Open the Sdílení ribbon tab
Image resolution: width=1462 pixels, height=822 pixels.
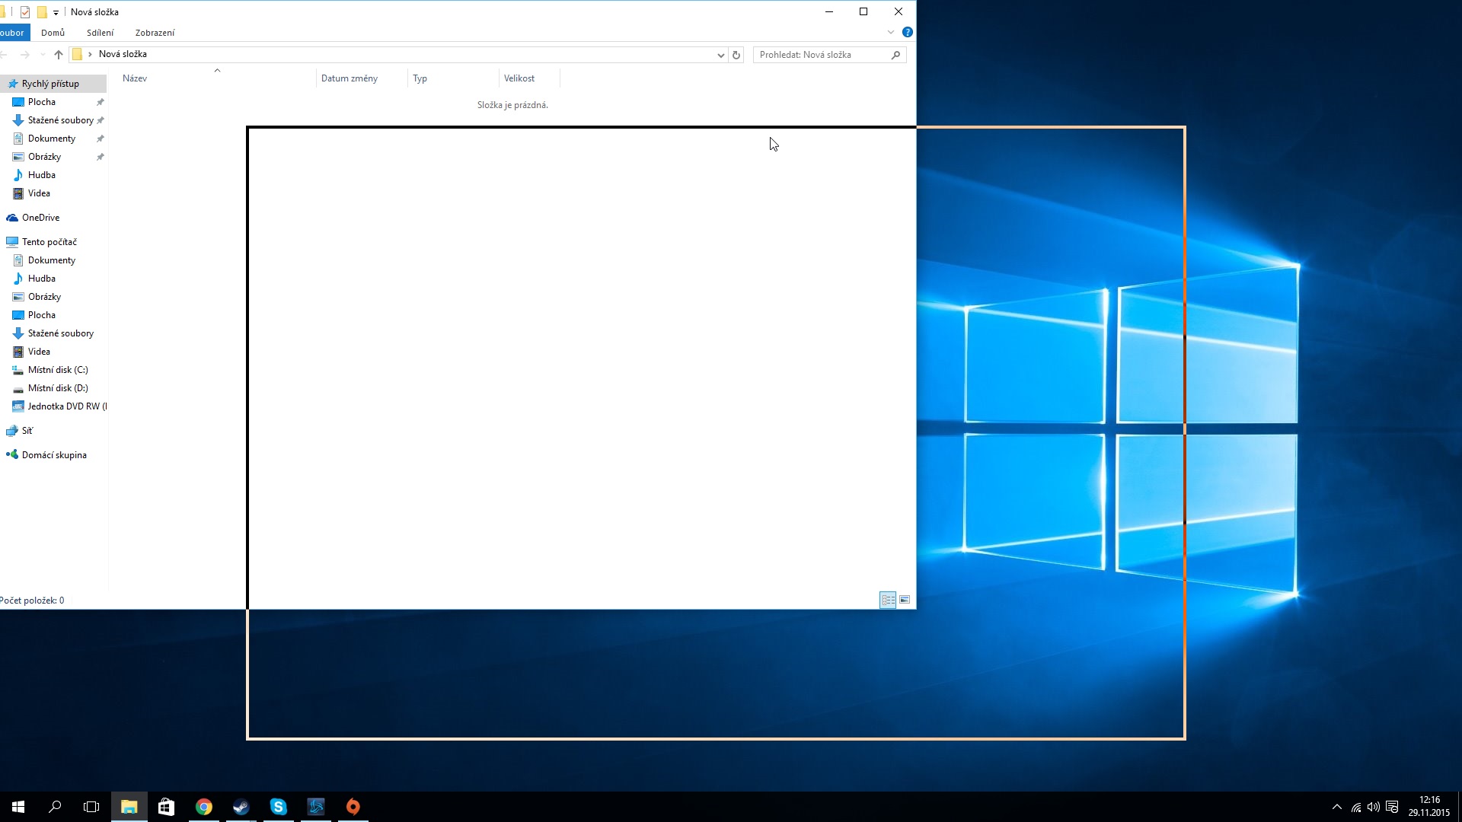point(100,33)
